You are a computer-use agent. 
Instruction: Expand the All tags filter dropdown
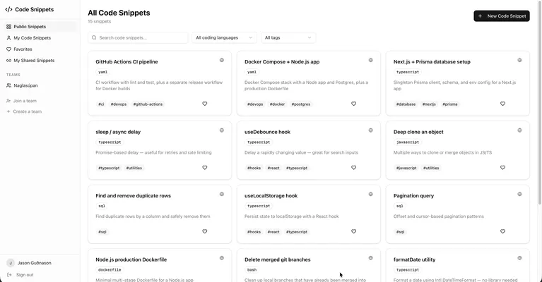click(x=288, y=37)
